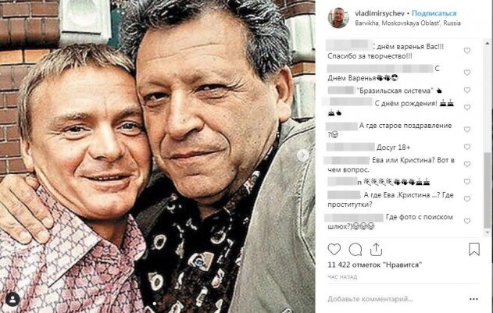Save the post with the bookmark icon

[x=474, y=249]
